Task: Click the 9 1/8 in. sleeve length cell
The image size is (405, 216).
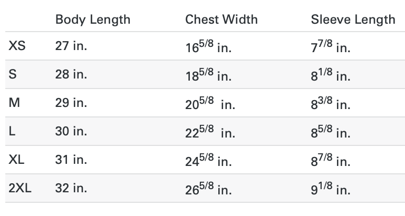Action: click(331, 188)
